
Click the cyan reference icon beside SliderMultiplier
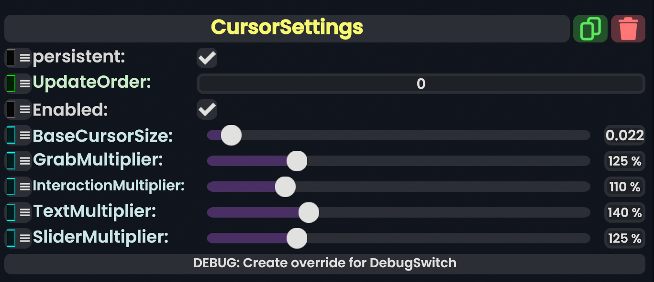(11, 238)
